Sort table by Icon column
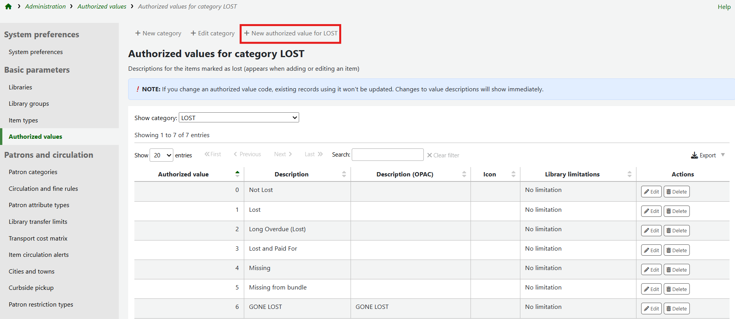Image resolution: width=735 pixels, height=319 pixels. tap(513, 174)
